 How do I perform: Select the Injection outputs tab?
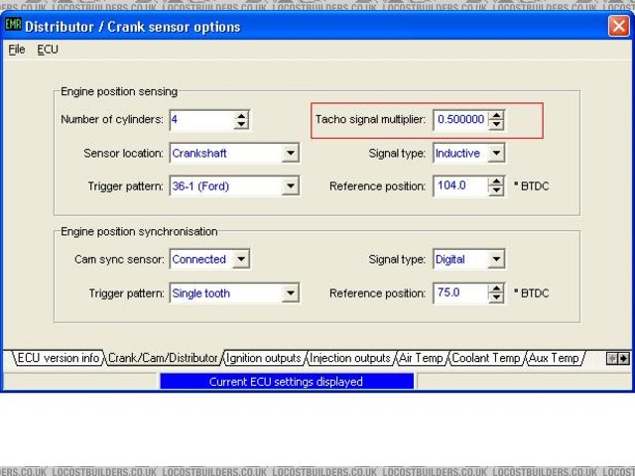(350, 358)
